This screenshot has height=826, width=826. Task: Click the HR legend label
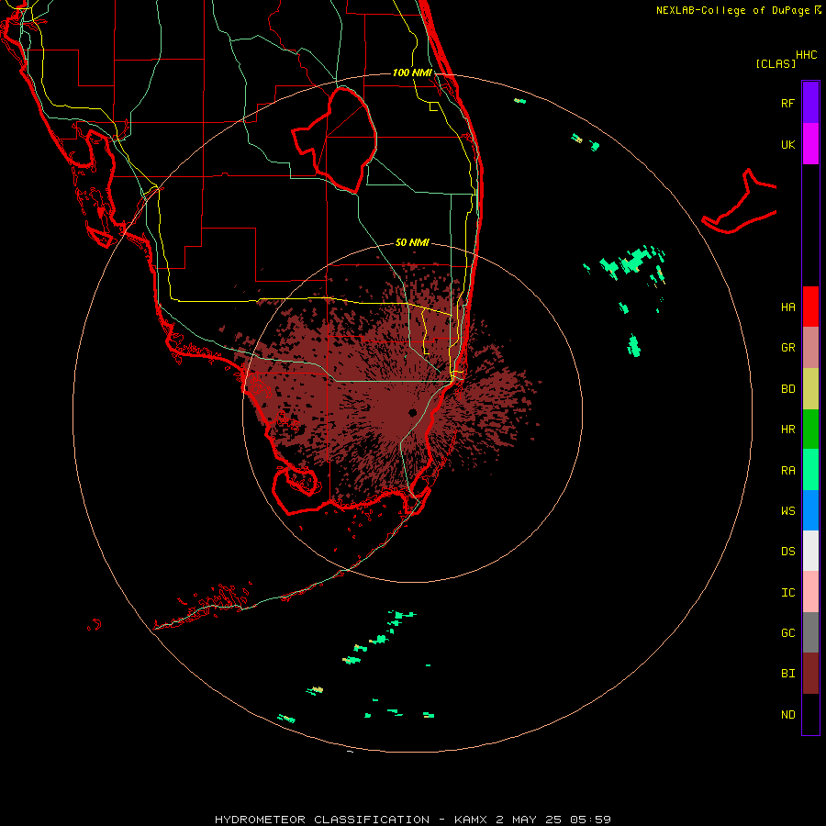787,430
